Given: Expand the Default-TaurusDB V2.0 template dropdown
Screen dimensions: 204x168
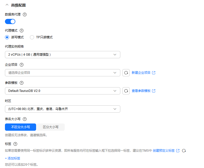Looking at the screenshot, I should point(63,91).
